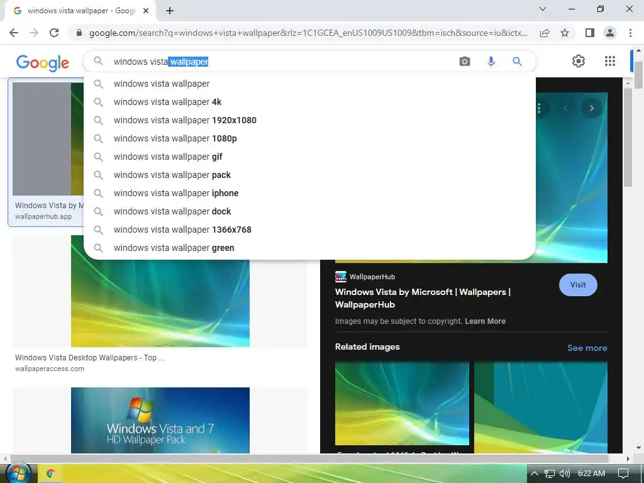Click wallpaperaccess.com source text
The width and height of the screenshot is (644, 483).
50,369
